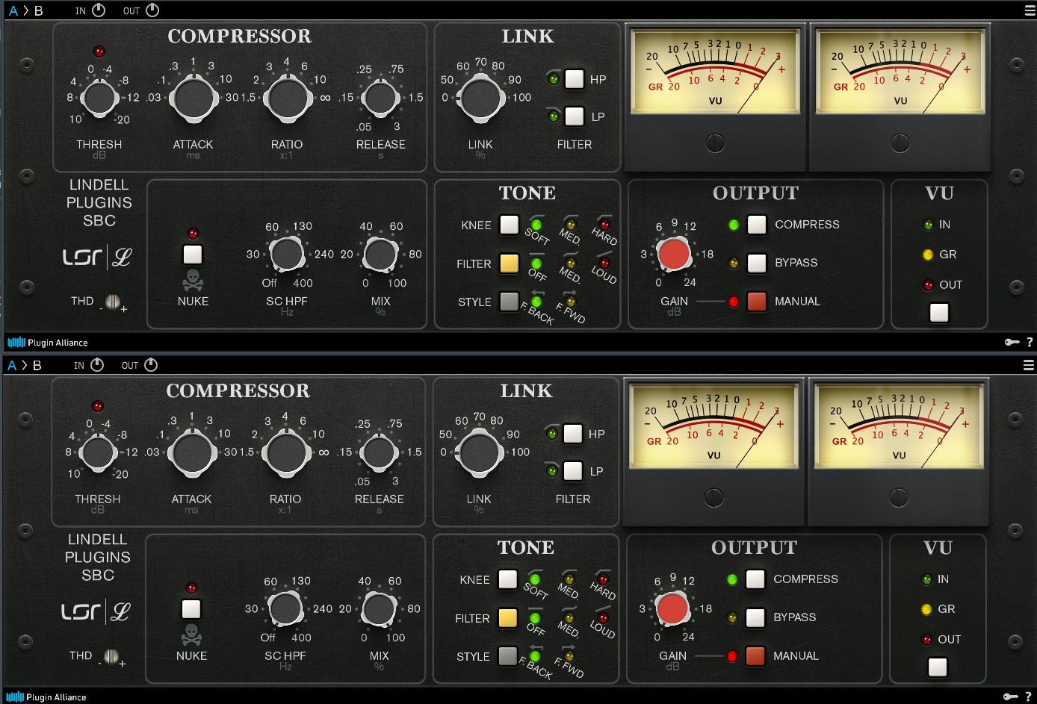This screenshot has width=1037, height=704.
Task: Click the SC HPF knob in bottom plugin
Action: (x=285, y=609)
